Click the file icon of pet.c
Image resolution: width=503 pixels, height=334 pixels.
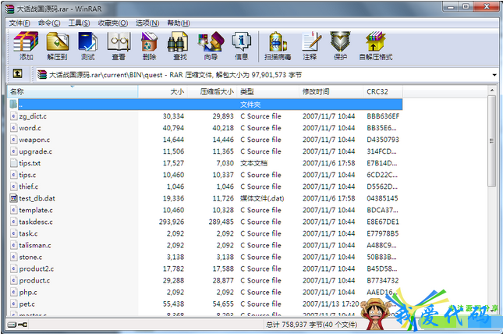[x=13, y=304]
